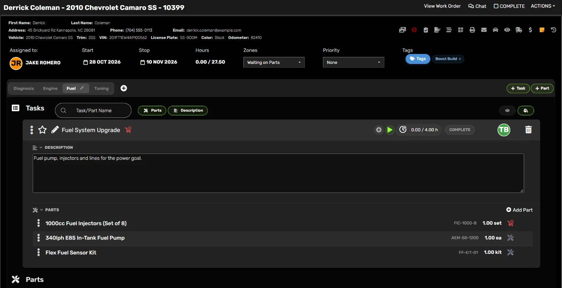
Task: Switch to the Tuning tab
Action: (x=101, y=88)
